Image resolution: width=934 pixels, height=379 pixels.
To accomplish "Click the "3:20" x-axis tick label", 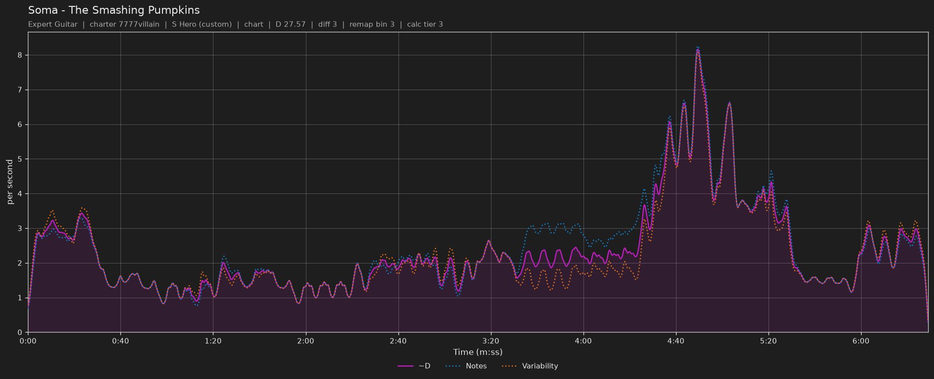I will 490,341.
